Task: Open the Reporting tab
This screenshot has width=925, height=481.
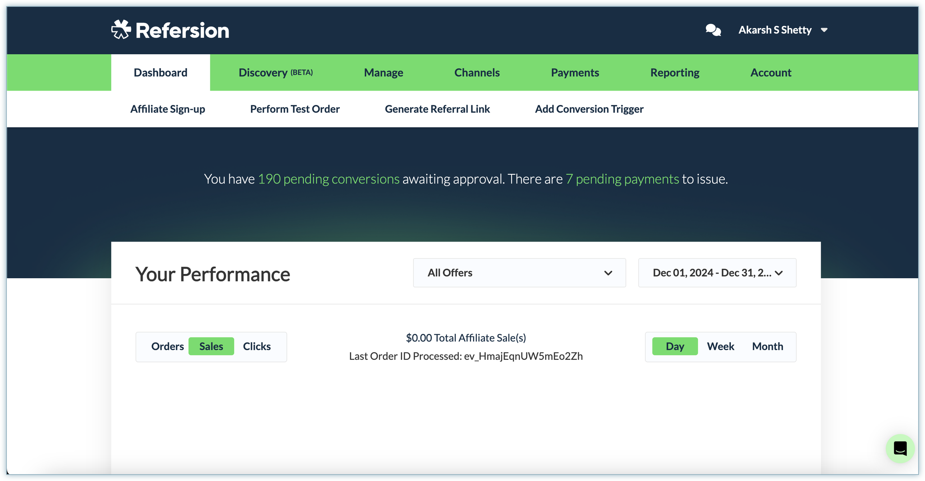Action: 674,73
